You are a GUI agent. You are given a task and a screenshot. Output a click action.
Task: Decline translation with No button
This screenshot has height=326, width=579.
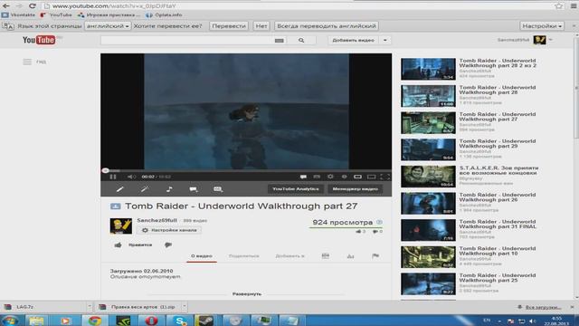[x=261, y=26]
